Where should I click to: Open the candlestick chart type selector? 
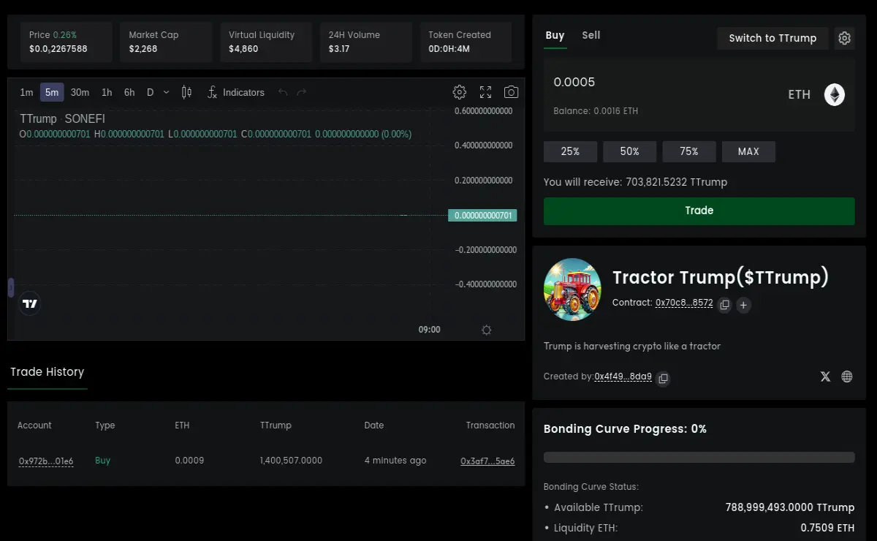click(186, 92)
